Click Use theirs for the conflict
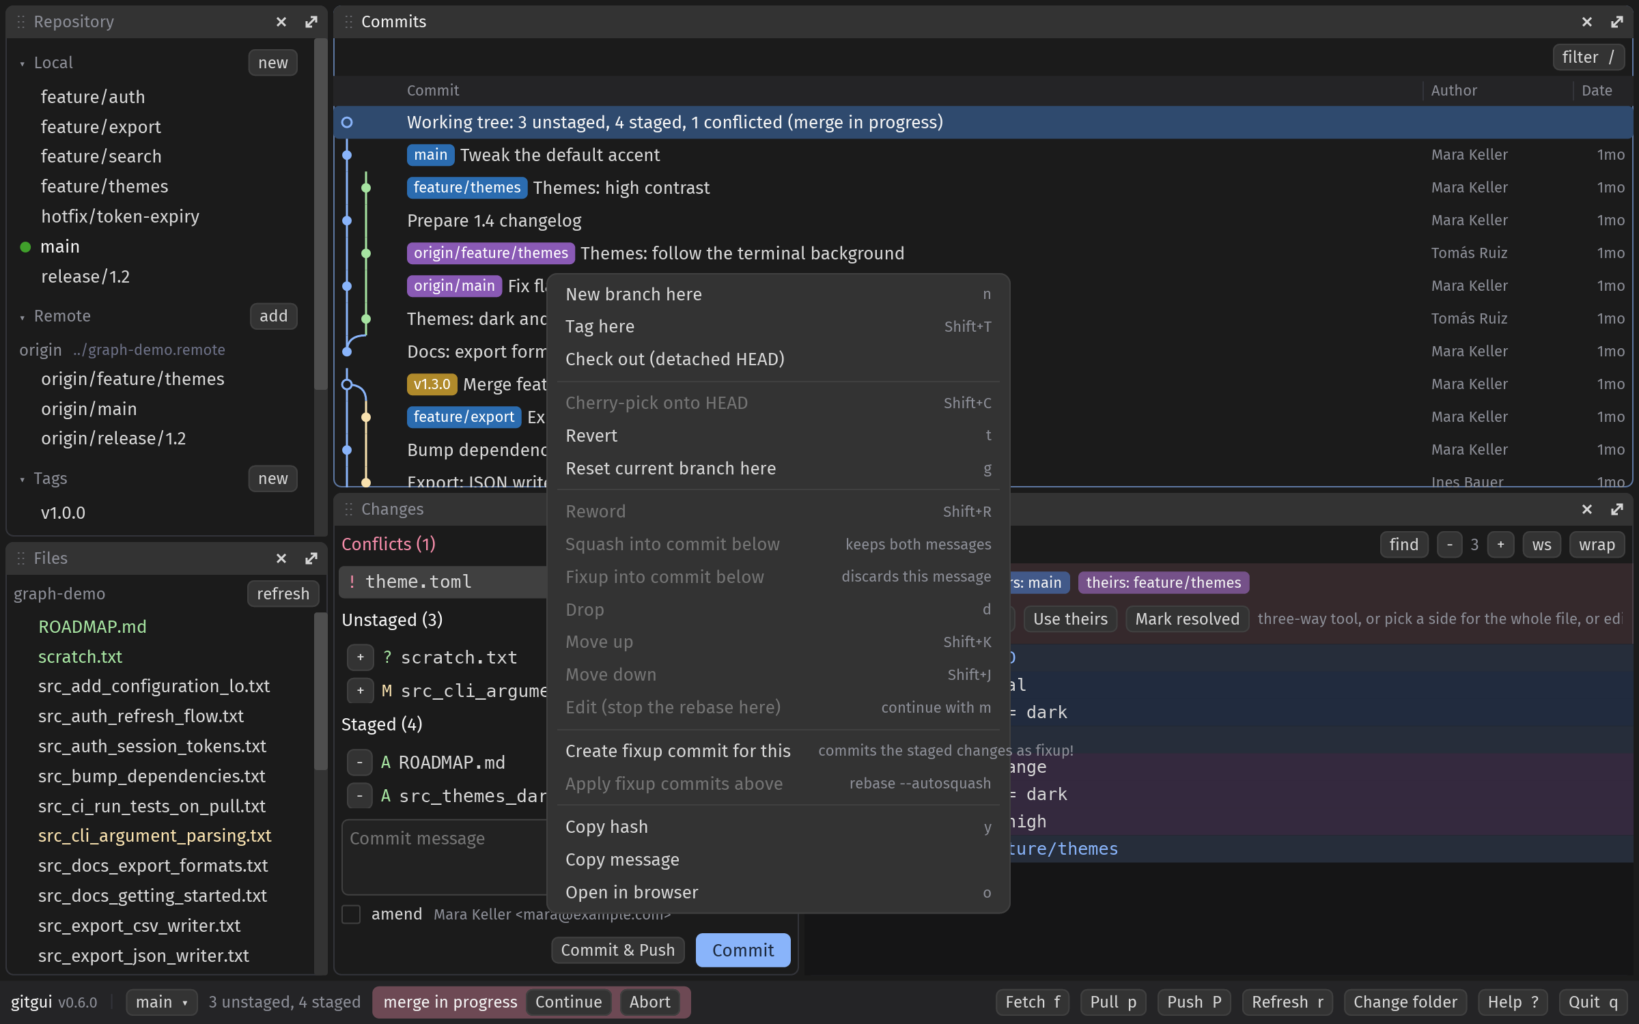The height and width of the screenshot is (1024, 1639). coord(1070,619)
